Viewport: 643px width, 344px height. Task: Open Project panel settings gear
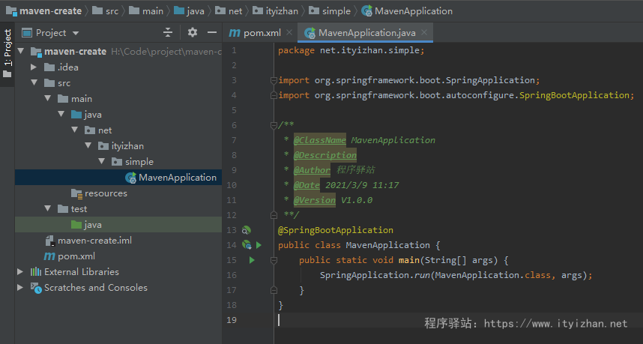tap(193, 32)
